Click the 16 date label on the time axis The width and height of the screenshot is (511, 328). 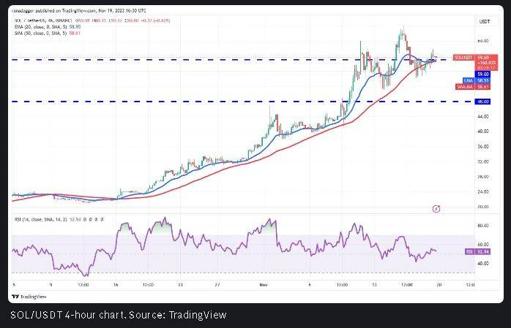pyautogui.click(x=116, y=285)
